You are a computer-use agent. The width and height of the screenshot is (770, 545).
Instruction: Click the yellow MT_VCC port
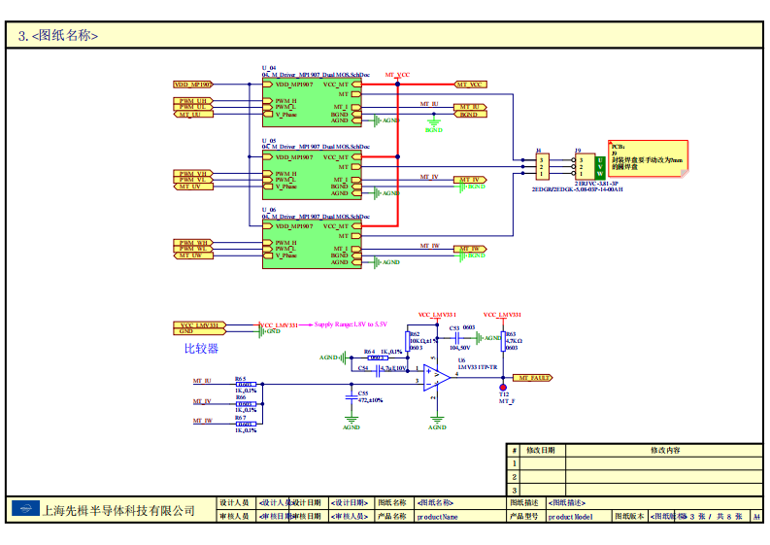(x=470, y=85)
